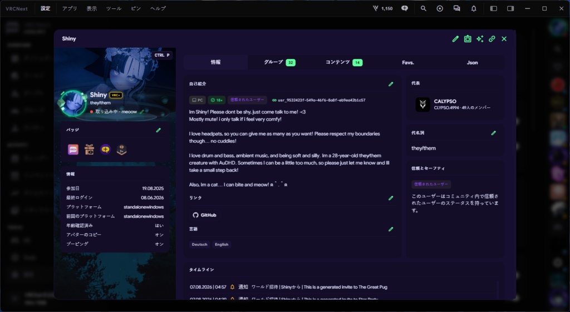This screenshot has width=570, height=312.
Task: Edit the リンク section
Action: coord(391,198)
